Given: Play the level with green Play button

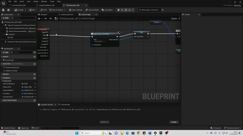Looking at the screenshot, I should [x=118, y=10].
